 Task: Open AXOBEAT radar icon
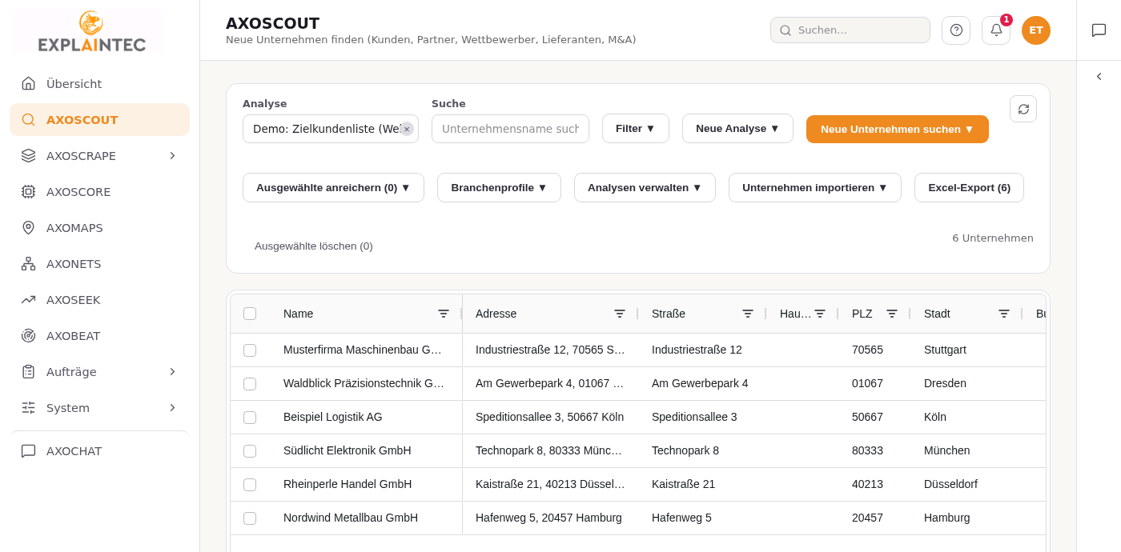[x=28, y=336]
